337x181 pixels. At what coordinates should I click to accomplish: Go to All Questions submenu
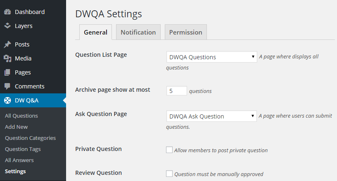(x=21, y=116)
